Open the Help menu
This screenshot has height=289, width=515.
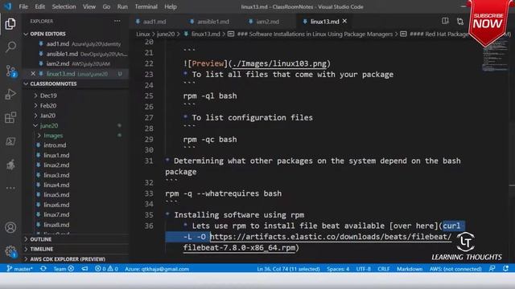click(x=171, y=6)
